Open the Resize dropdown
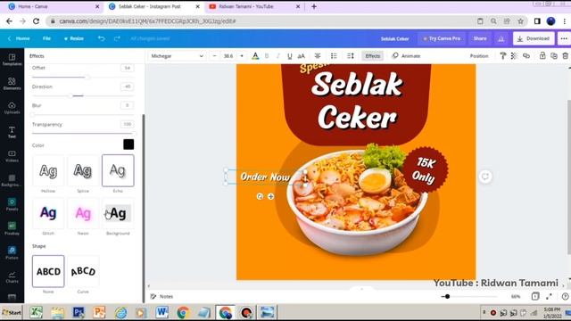The image size is (571, 321). pos(74,38)
